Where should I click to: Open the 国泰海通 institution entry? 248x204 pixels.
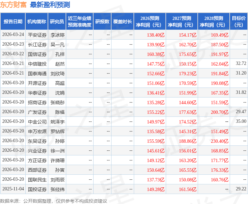[x=37, y=73]
